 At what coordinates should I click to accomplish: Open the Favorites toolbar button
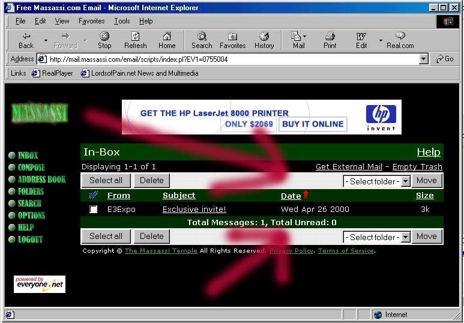[232, 41]
